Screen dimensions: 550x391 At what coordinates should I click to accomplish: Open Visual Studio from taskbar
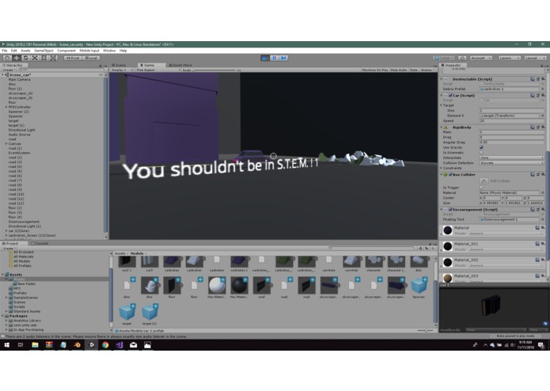point(119,345)
